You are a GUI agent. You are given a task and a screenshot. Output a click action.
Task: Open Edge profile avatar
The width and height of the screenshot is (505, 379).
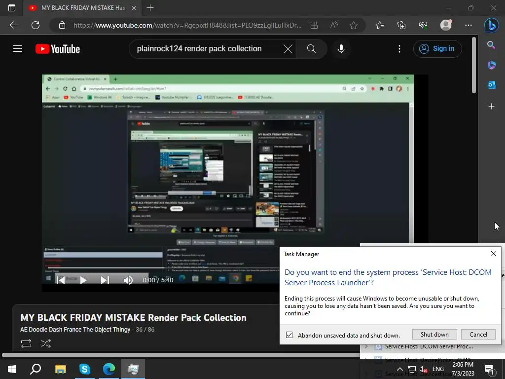[x=446, y=25]
